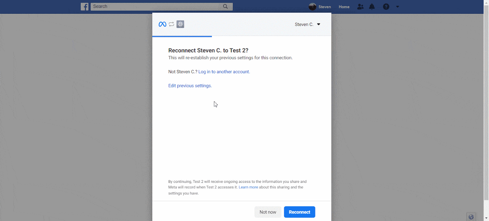Open the Steven C. account dropdown
489x221 pixels.
(x=307, y=24)
